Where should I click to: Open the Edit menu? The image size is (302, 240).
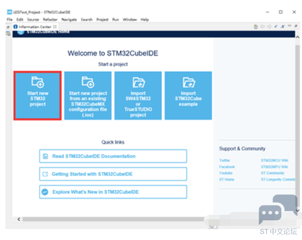[20, 19]
